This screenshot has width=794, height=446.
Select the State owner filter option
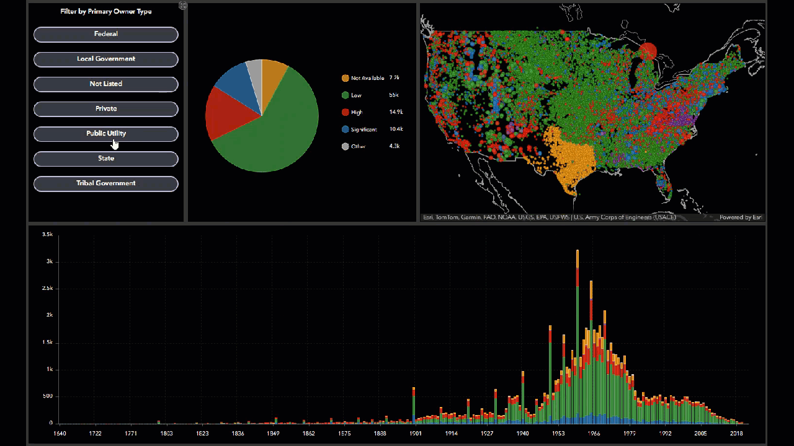tap(106, 158)
